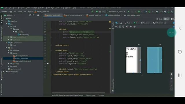Screen dimensions: 185x104
Task: Click the blueprint preview thumbnail
Action: pyautogui.click(x=154, y=60)
